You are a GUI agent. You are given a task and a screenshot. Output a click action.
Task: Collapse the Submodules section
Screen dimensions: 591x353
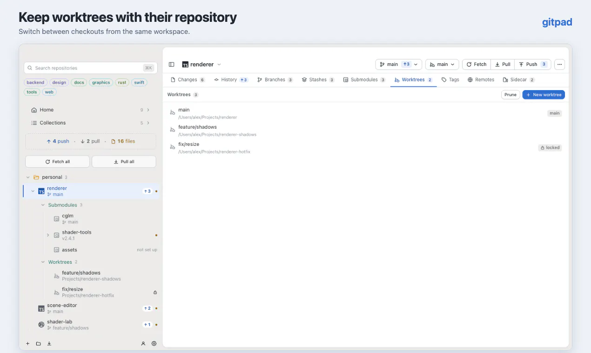point(43,205)
